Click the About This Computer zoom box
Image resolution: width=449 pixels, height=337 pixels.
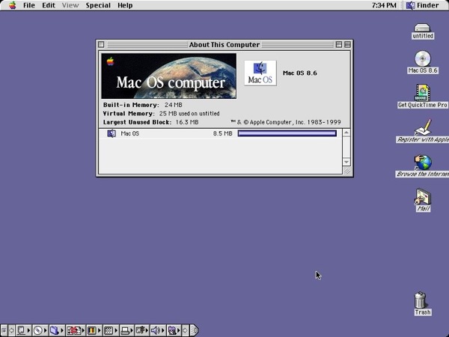(339, 44)
